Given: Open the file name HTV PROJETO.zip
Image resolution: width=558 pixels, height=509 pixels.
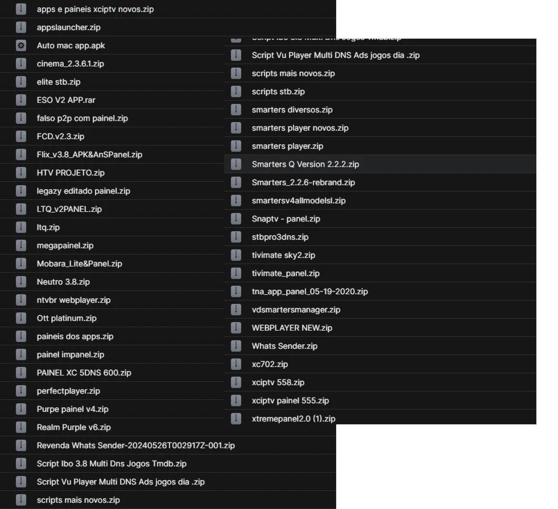Looking at the screenshot, I should 71,173.
